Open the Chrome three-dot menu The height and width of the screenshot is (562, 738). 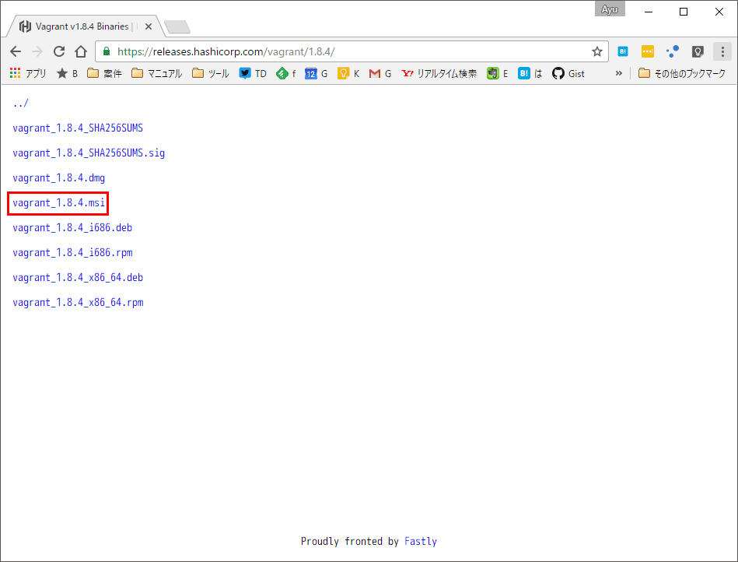722,51
